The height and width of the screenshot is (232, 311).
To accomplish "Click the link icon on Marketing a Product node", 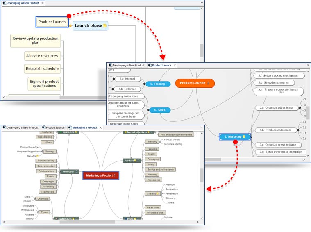I will tap(114, 175).
